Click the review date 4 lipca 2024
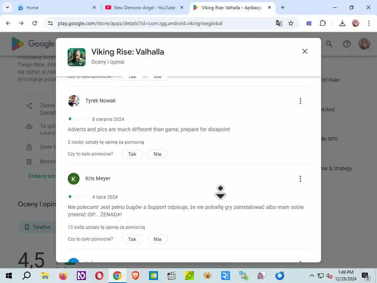 point(105,197)
